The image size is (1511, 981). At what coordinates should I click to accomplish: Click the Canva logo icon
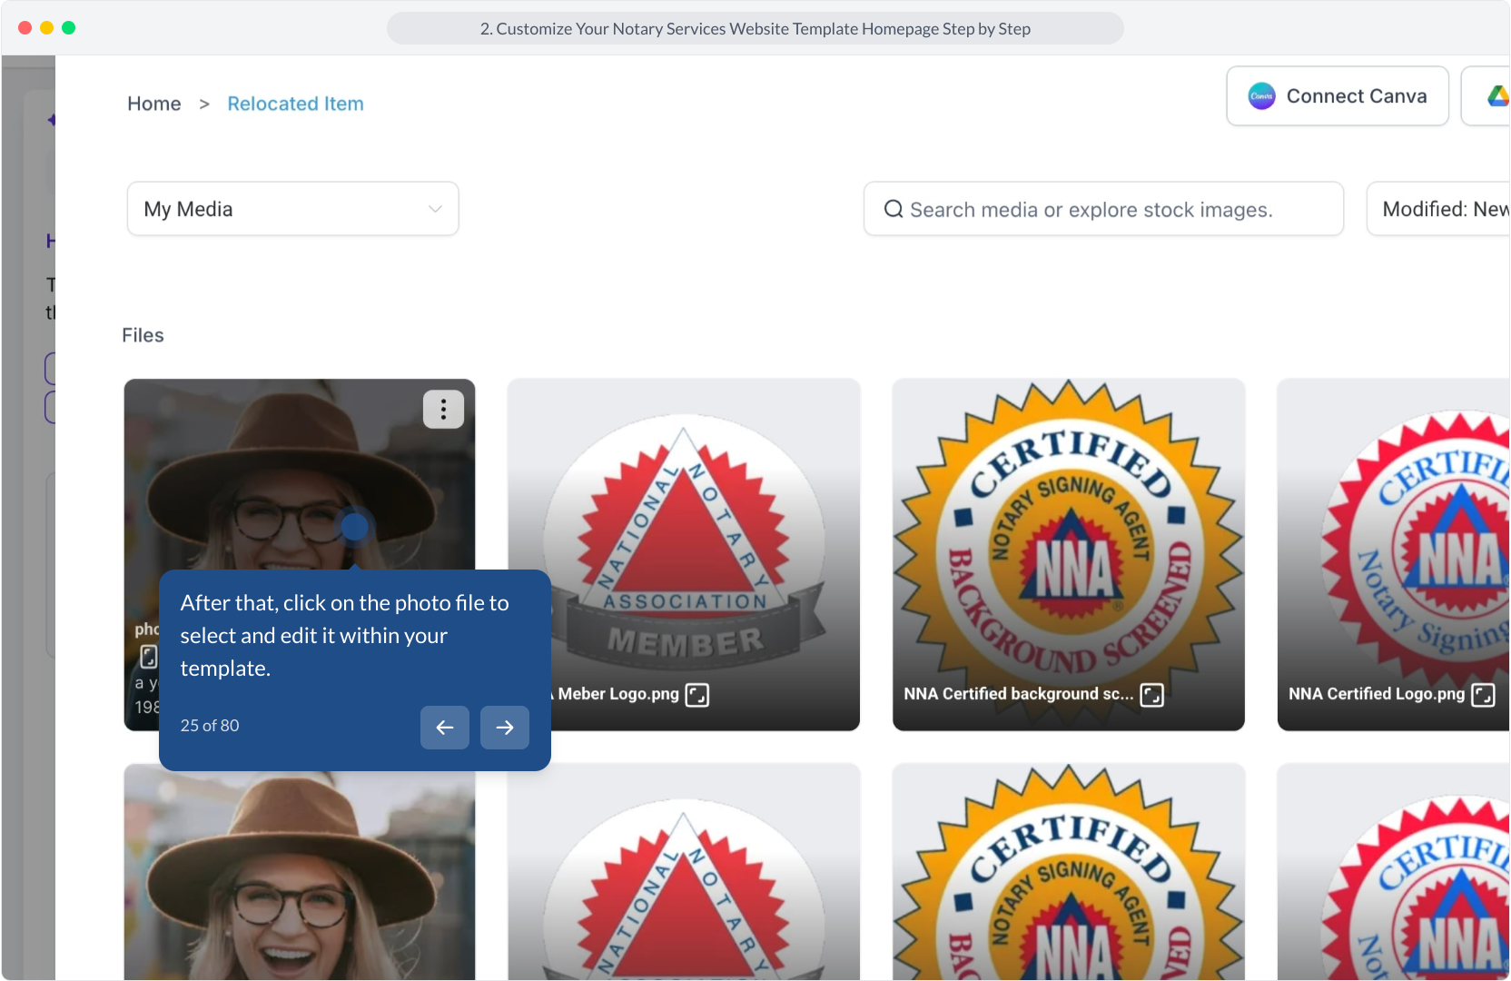[1261, 96]
